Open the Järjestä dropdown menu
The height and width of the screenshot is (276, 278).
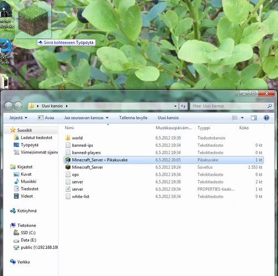click(18, 118)
